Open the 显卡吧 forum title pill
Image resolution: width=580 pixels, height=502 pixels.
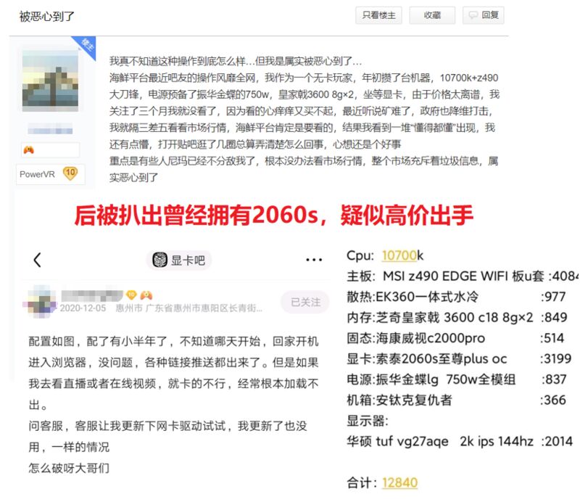(179, 260)
